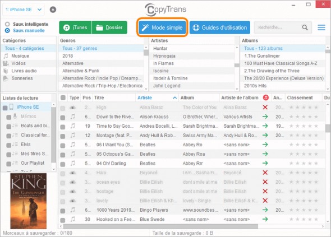Click the Dossier backup button
This screenshot has width=331, height=237.
(x=109, y=27)
